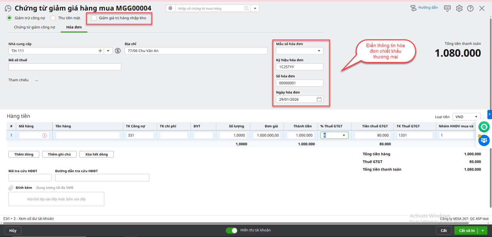This screenshot has width=492, height=237.
Task: Click the help question mark icon
Action: (x=470, y=8)
